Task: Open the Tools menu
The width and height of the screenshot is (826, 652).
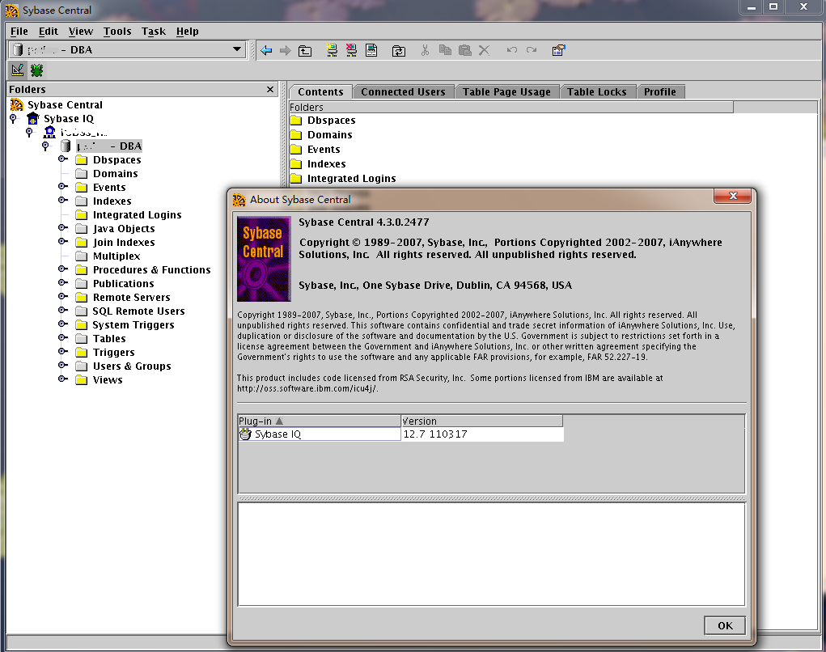Action: coord(117,31)
